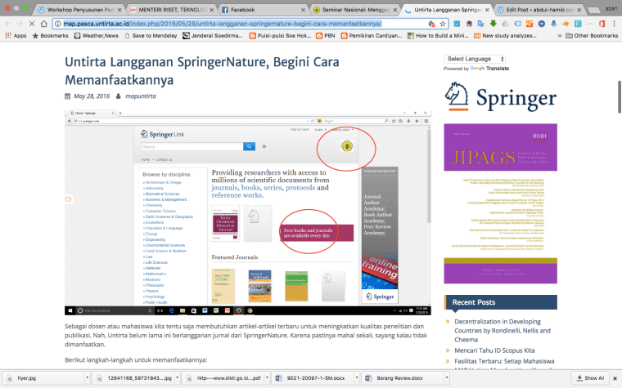Open the Google Drive extension icon
This screenshot has height=388, width=622.
pos(505,24)
